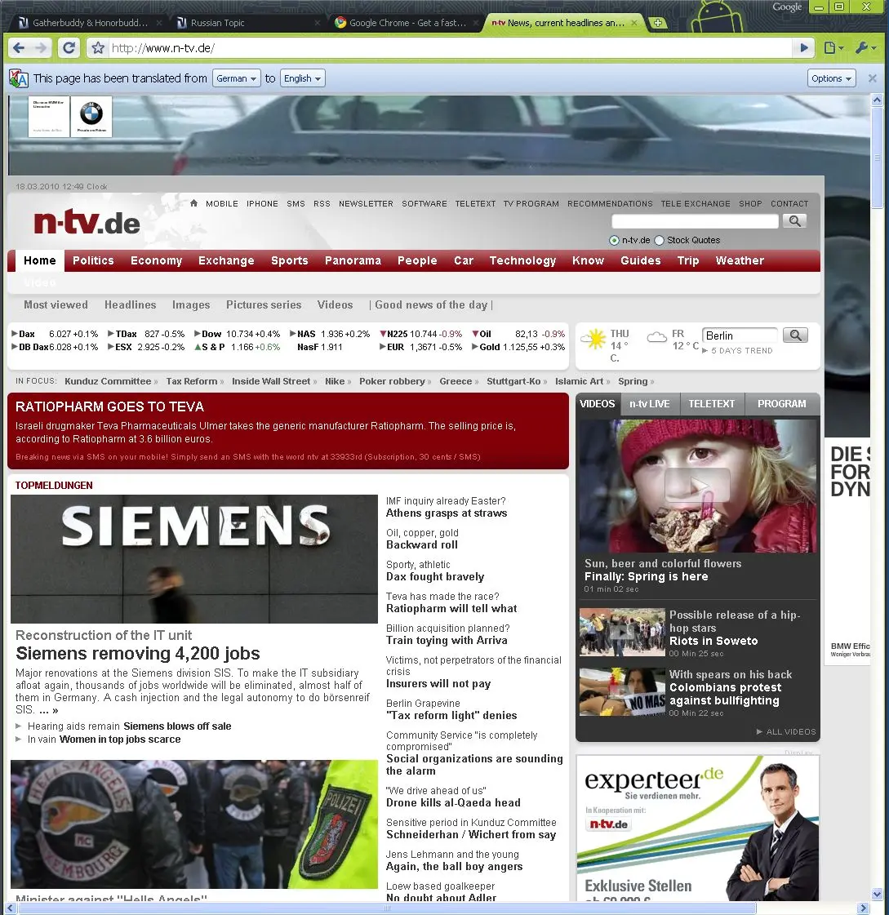Bookmark page with the star icon

(98, 48)
